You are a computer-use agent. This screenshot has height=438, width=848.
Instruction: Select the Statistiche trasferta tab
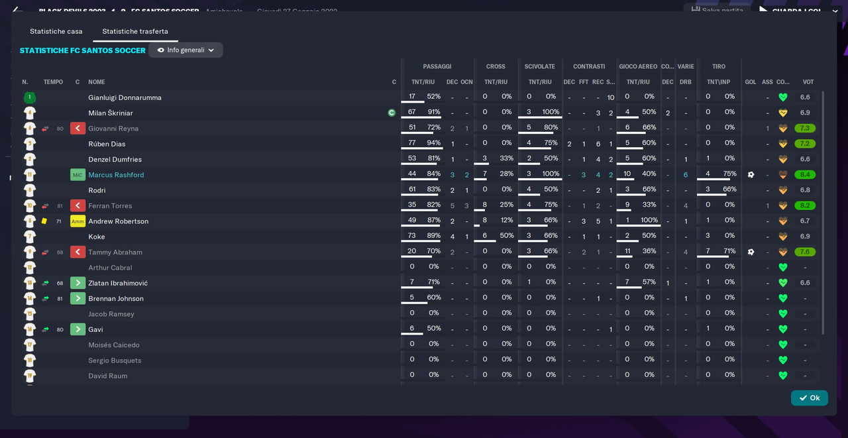pyautogui.click(x=135, y=31)
